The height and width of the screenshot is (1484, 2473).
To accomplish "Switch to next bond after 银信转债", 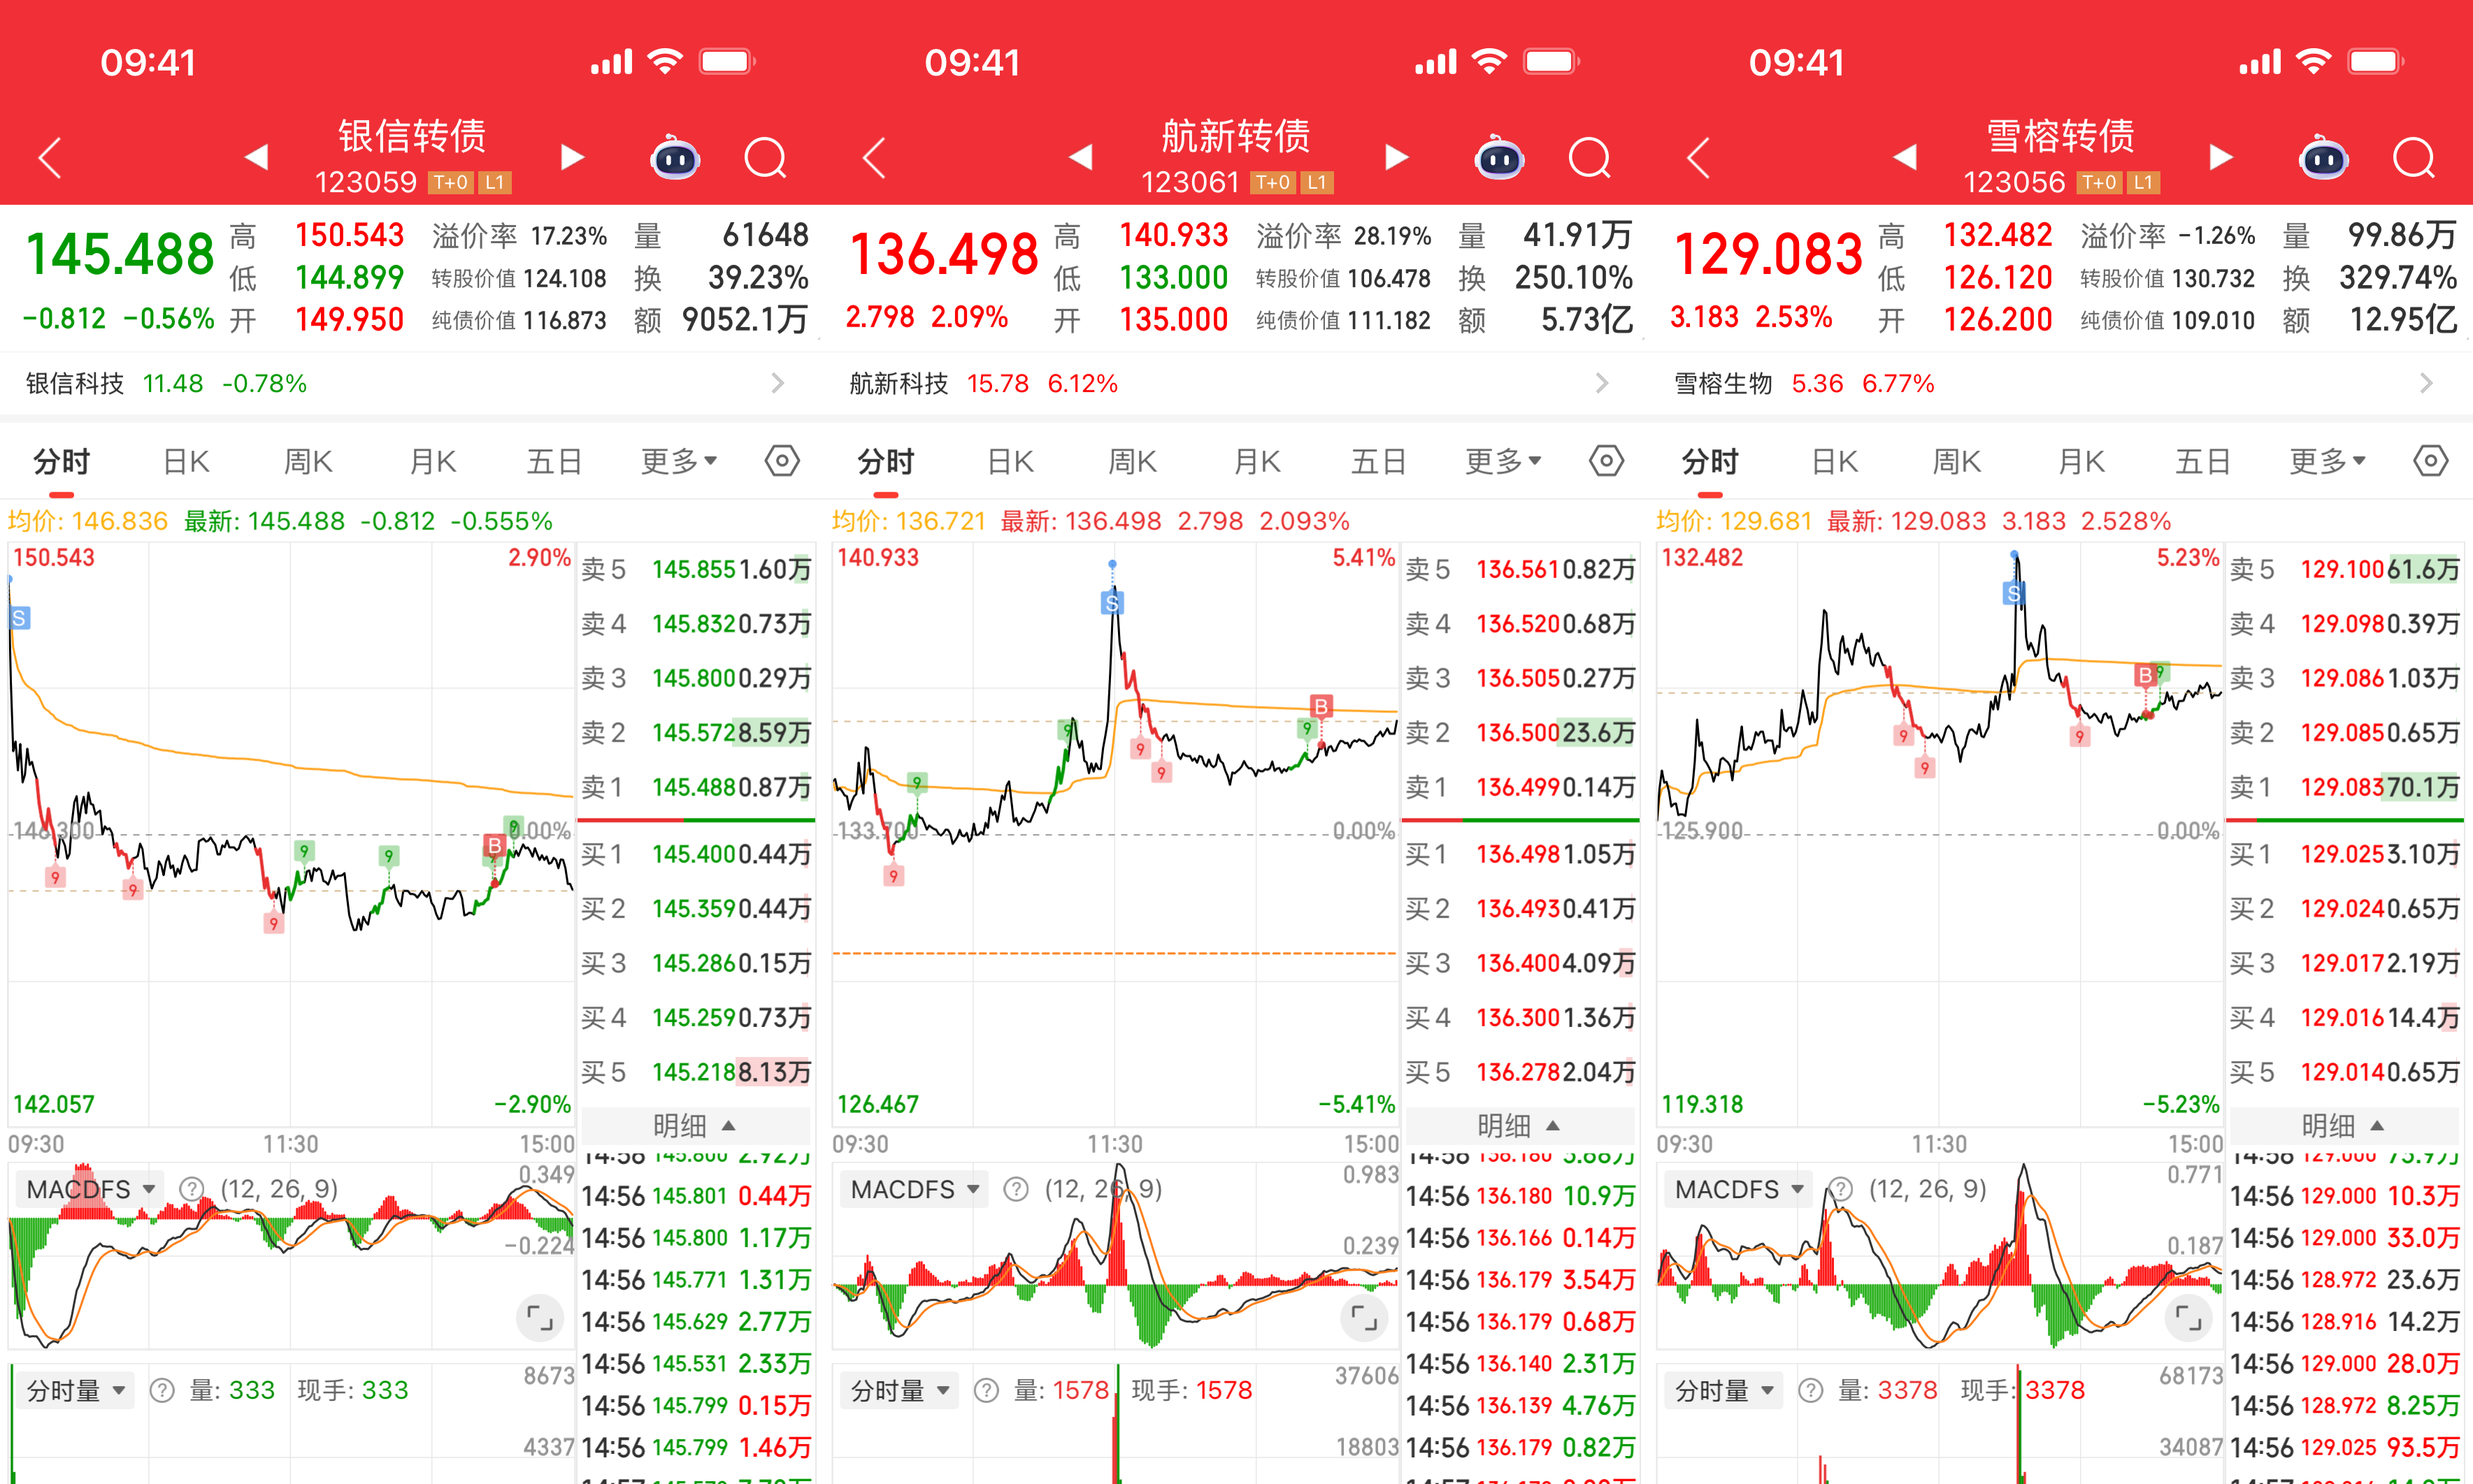I will click(572, 158).
